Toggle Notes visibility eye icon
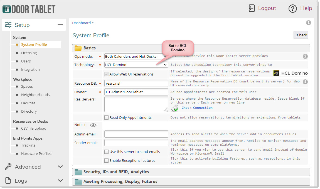 click(93, 125)
